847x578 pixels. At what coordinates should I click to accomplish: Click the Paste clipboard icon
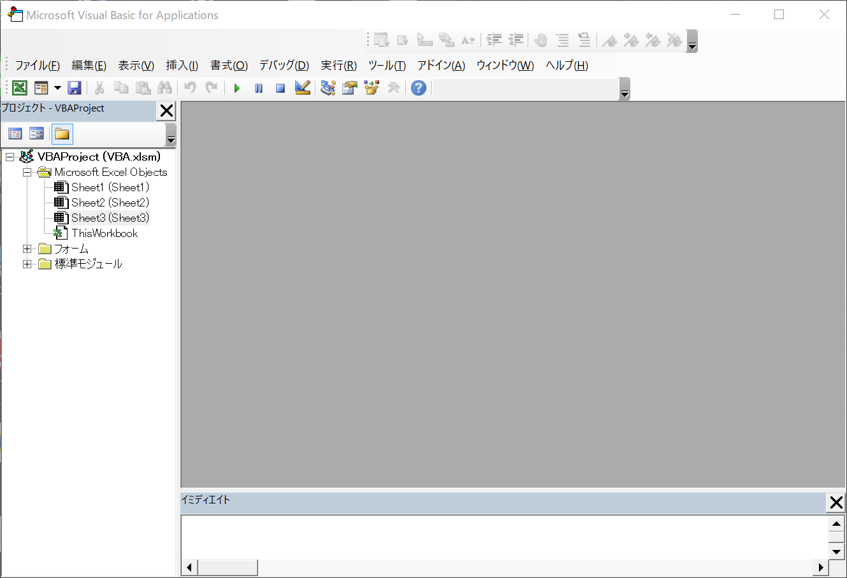(143, 88)
